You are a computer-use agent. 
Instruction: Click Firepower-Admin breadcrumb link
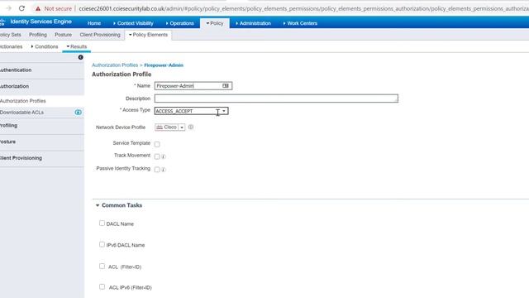pos(164,65)
